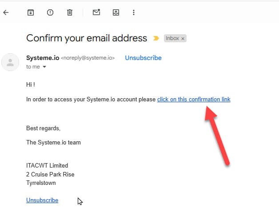This screenshot has width=279, height=212.
Task: Click the Unsubscribe link at the email bottom
Action: (42, 200)
